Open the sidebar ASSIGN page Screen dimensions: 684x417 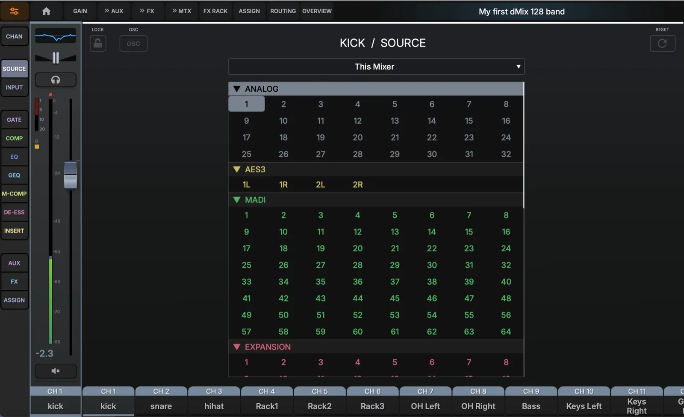pos(14,300)
